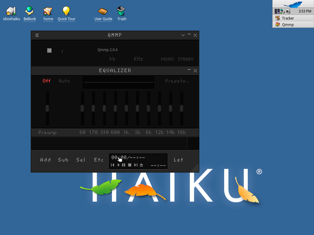Stop playback using the playlist stop icon
Screen dimensions: 314x235
[130, 165]
